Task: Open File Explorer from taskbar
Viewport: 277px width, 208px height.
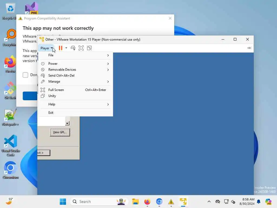Action: point(136,201)
